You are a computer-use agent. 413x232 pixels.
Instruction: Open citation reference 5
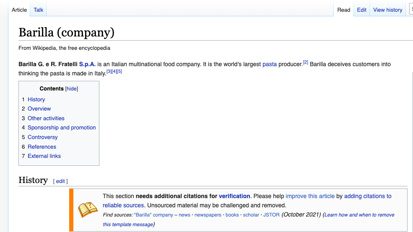click(119, 71)
